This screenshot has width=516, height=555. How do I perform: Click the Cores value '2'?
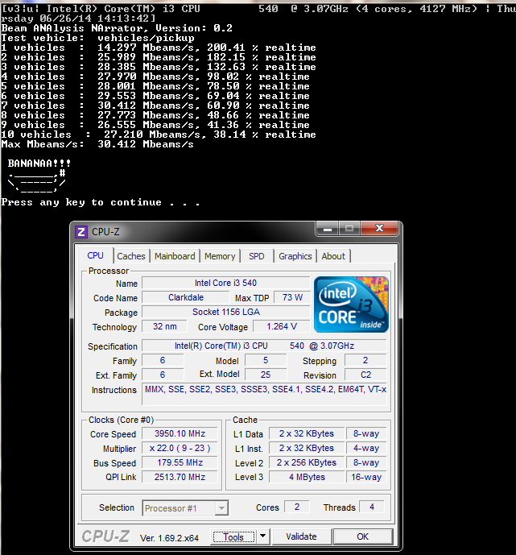(x=297, y=507)
